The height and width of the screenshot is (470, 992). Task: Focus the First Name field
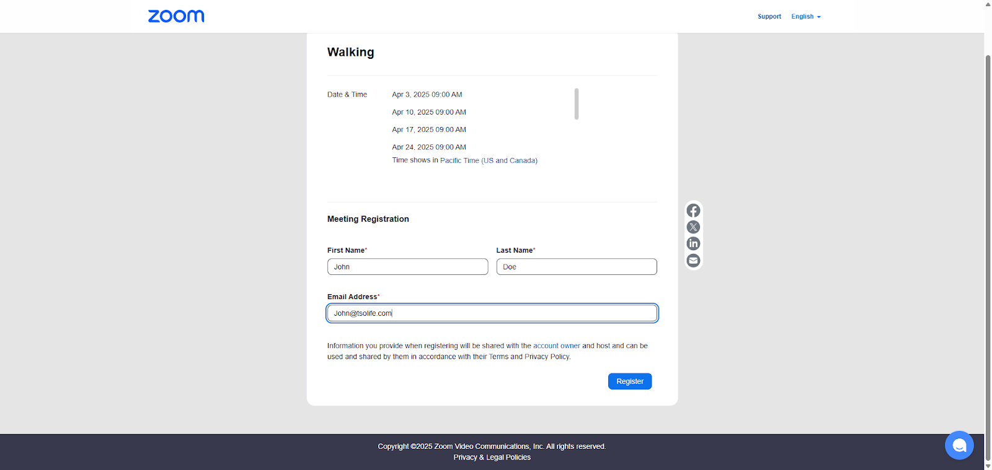coord(407,267)
